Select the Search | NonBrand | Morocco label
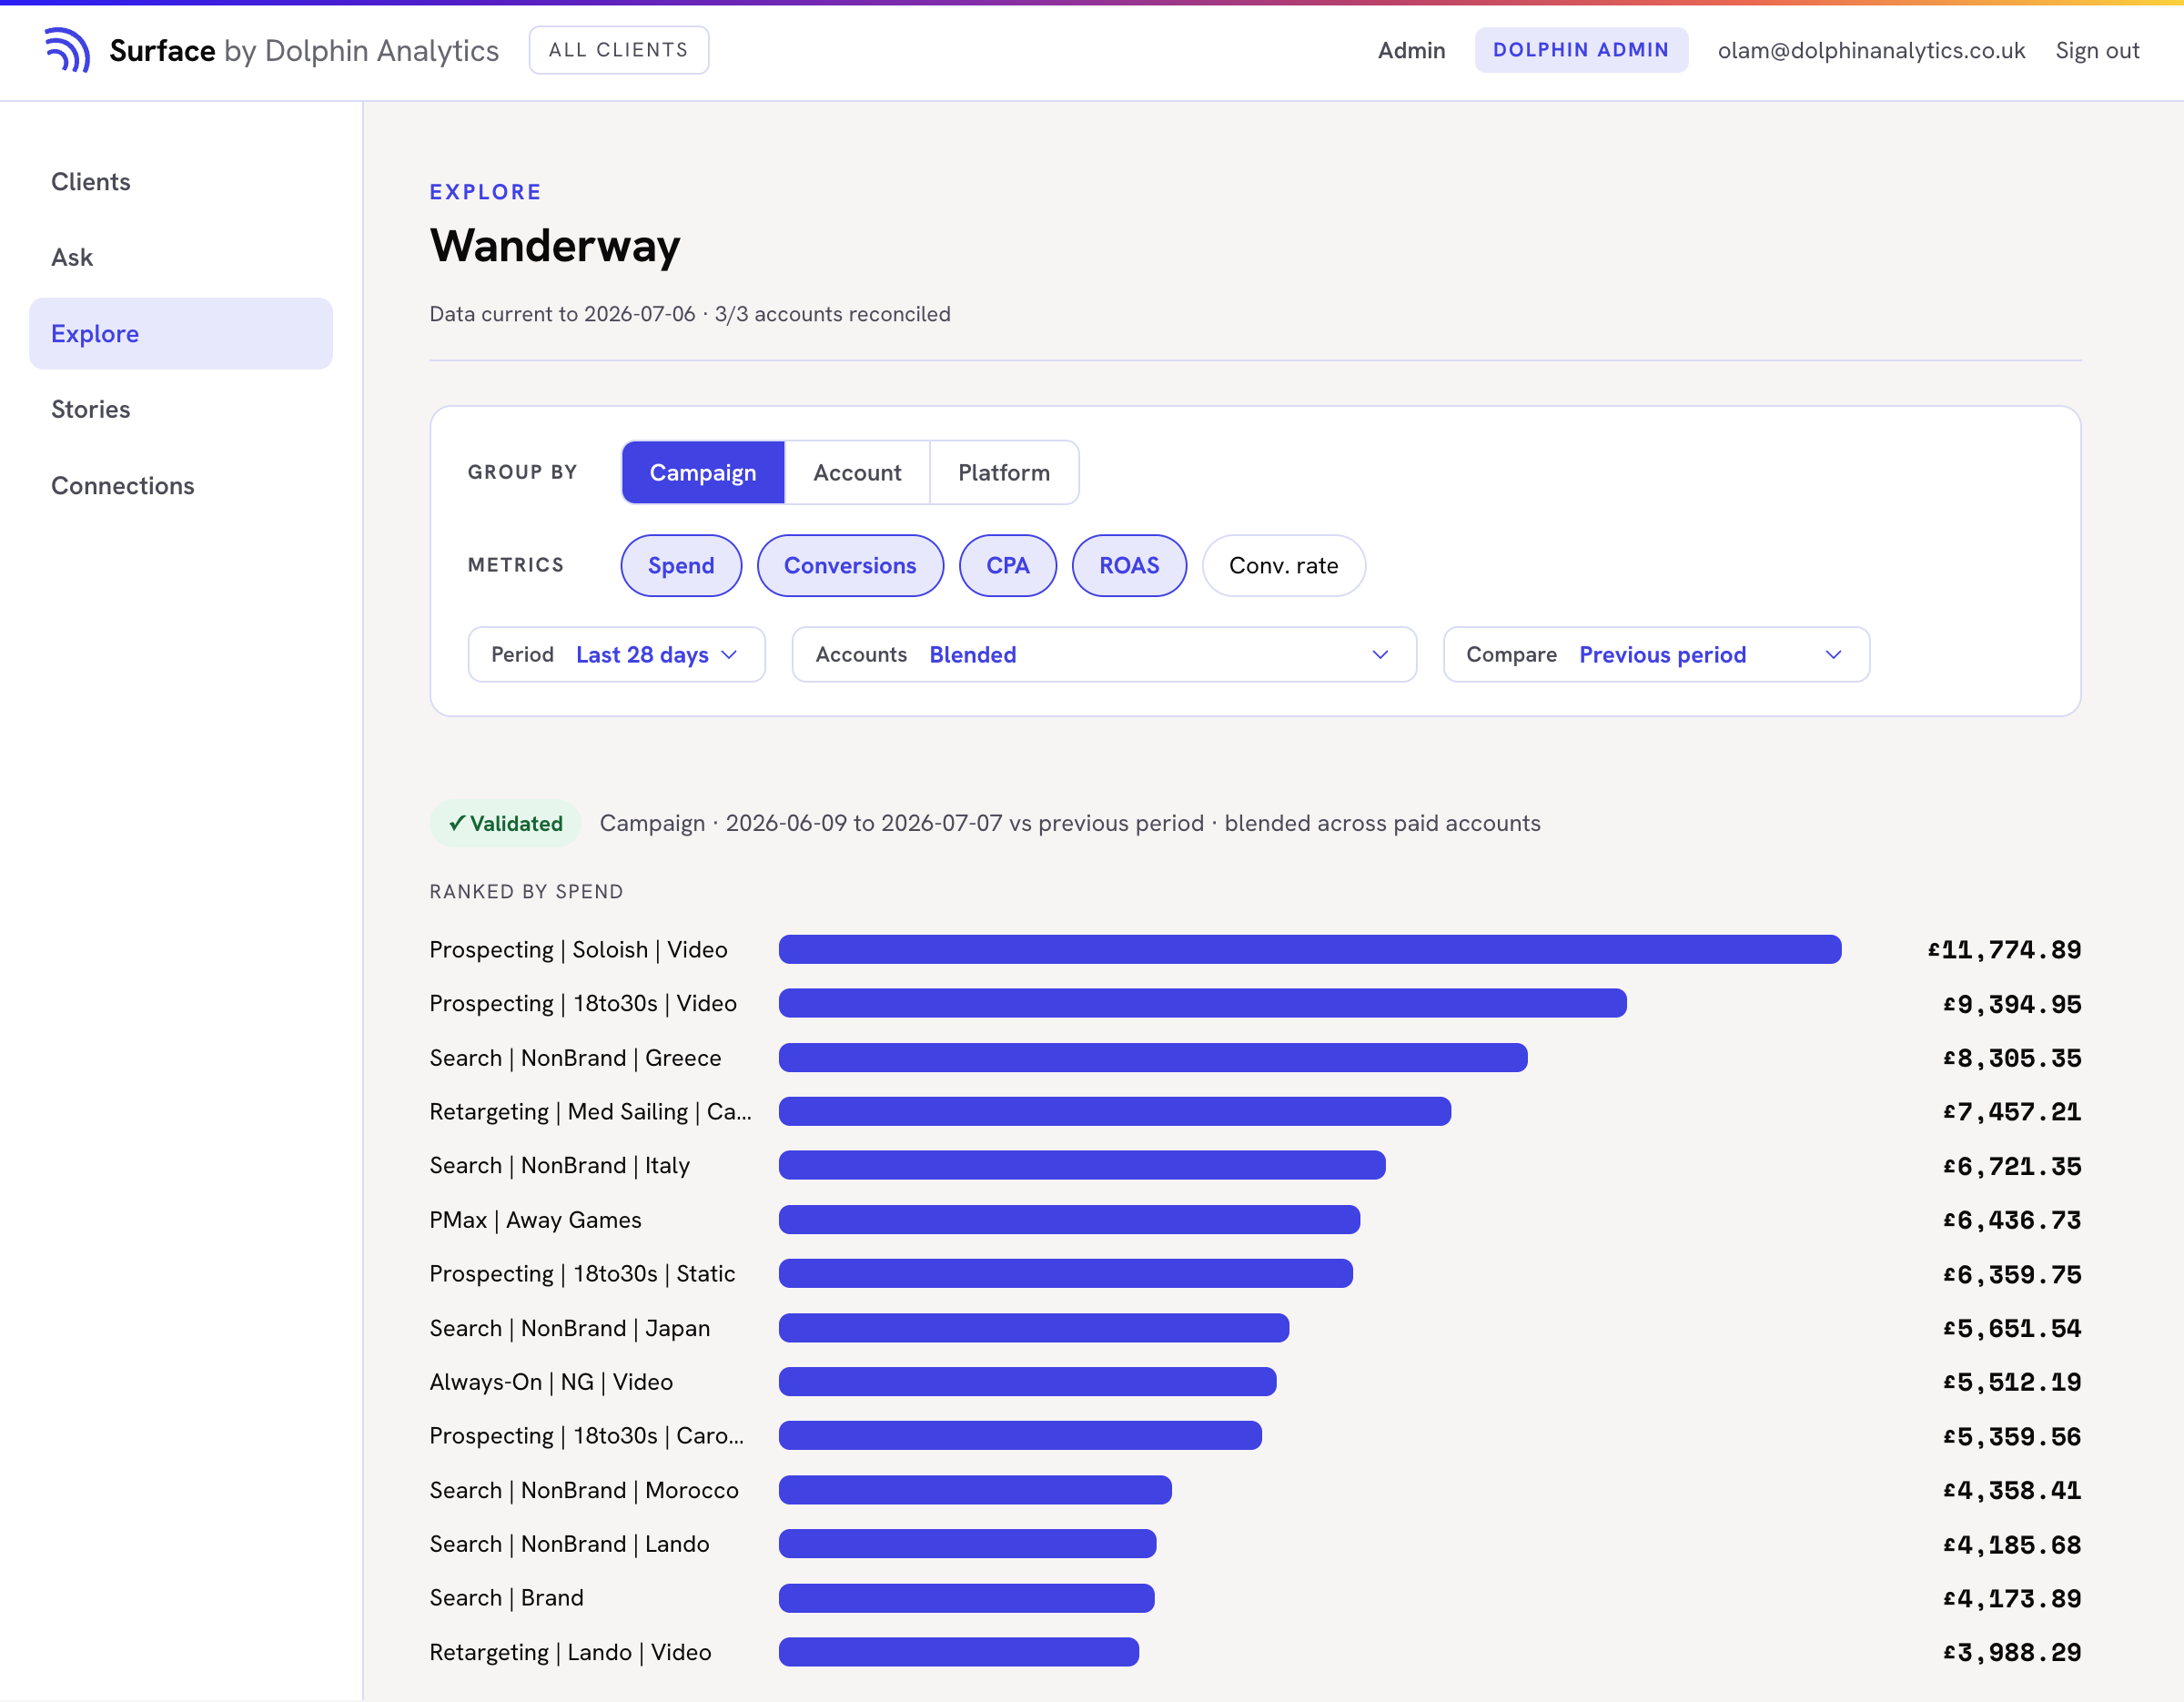Image resolution: width=2184 pixels, height=1702 pixels. point(584,1490)
